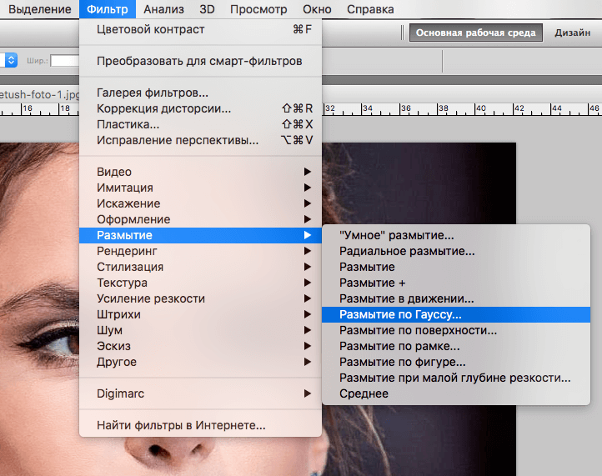The width and height of the screenshot is (602, 476).
Task: Expand the Искажение submenu
Action: click(x=200, y=203)
